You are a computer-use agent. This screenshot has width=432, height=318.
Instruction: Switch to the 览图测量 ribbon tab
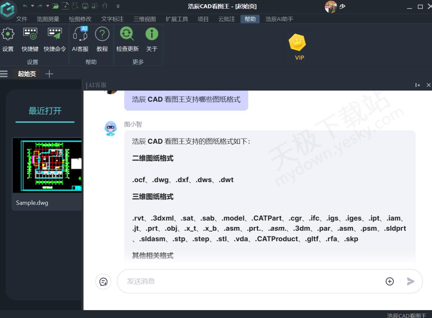(x=48, y=19)
